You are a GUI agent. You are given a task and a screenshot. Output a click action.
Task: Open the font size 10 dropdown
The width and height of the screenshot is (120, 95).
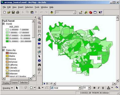tap(89, 88)
